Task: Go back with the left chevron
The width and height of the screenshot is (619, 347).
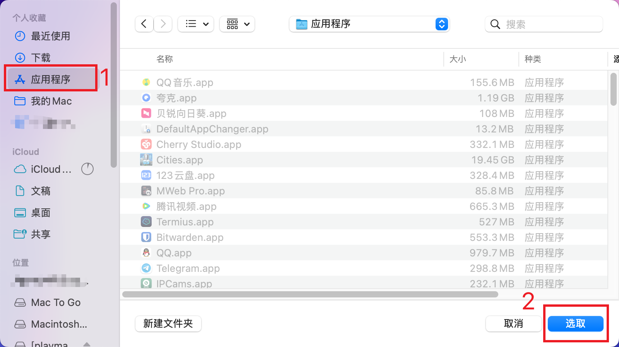Action: click(144, 24)
